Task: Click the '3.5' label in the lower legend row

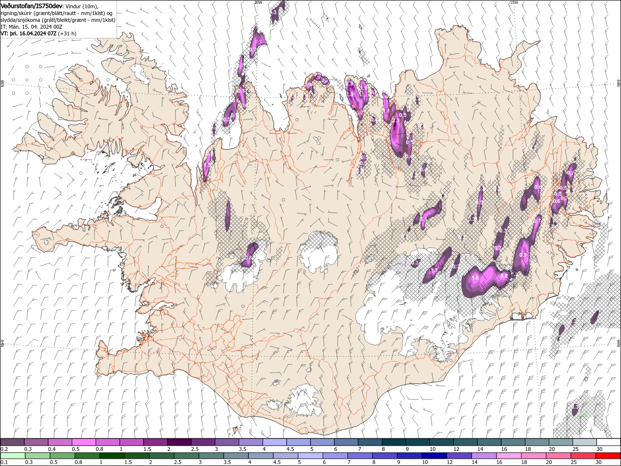Action: (x=227, y=462)
